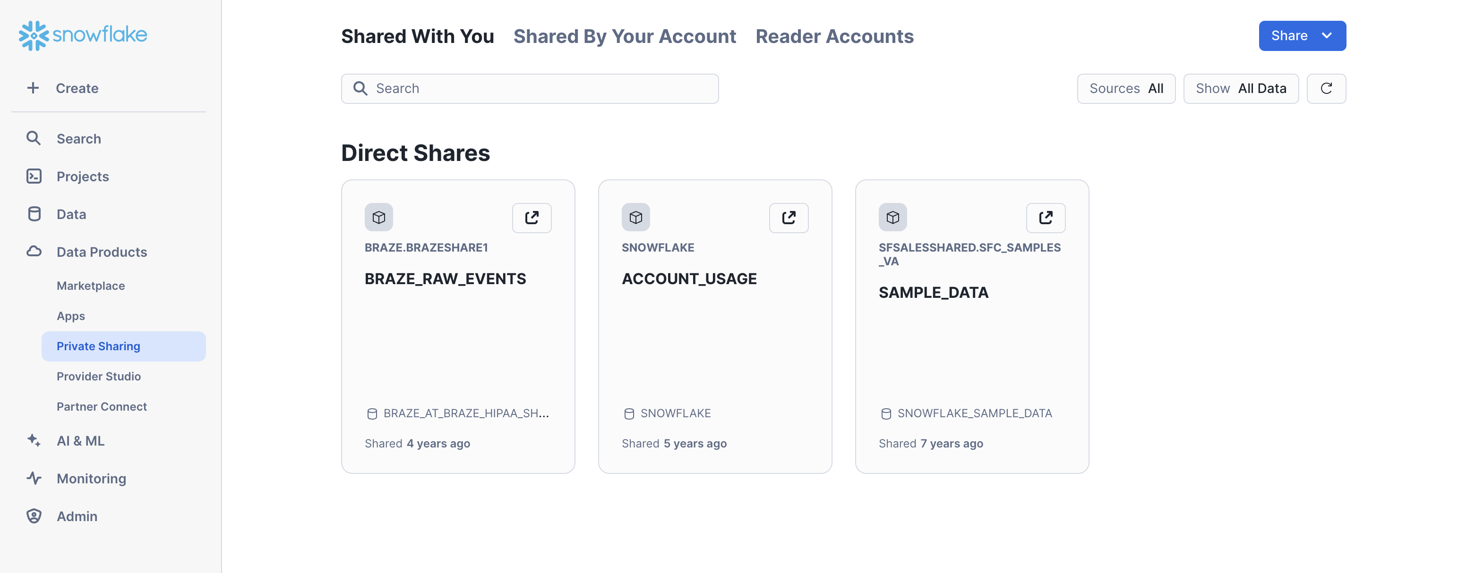Open BRAZE_RAW_EVENTS external link
The image size is (1458, 573).
pos(531,216)
